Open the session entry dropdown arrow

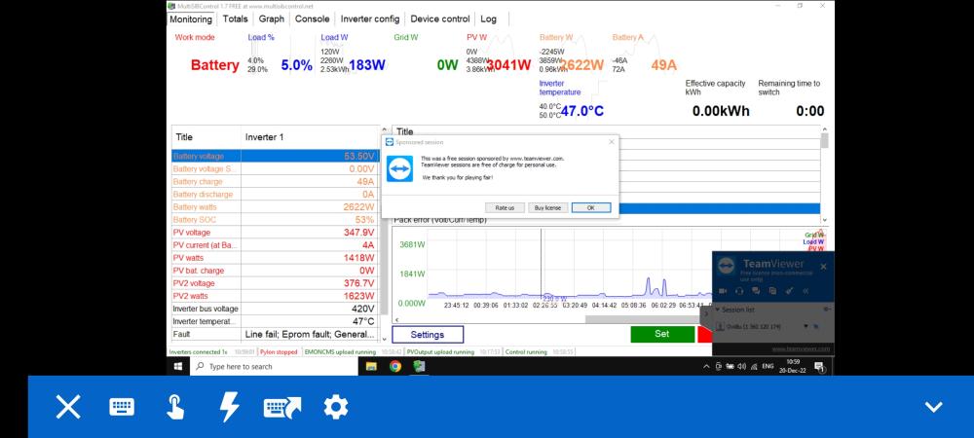(806, 326)
